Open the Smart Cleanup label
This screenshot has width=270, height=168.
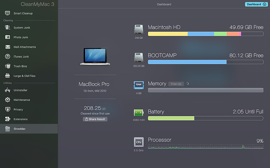click(23, 13)
